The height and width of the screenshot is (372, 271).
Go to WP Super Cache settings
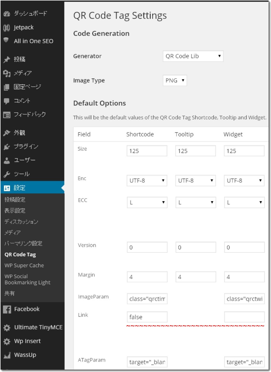(24, 265)
